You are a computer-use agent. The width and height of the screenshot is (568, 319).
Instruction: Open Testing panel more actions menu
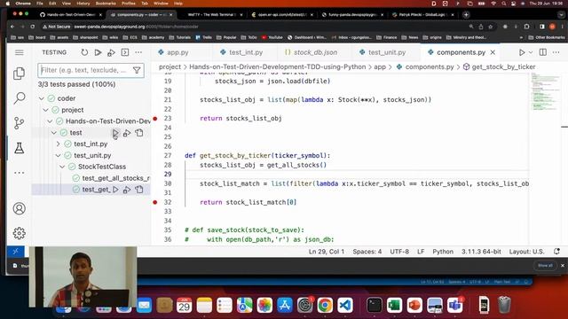pos(138,52)
